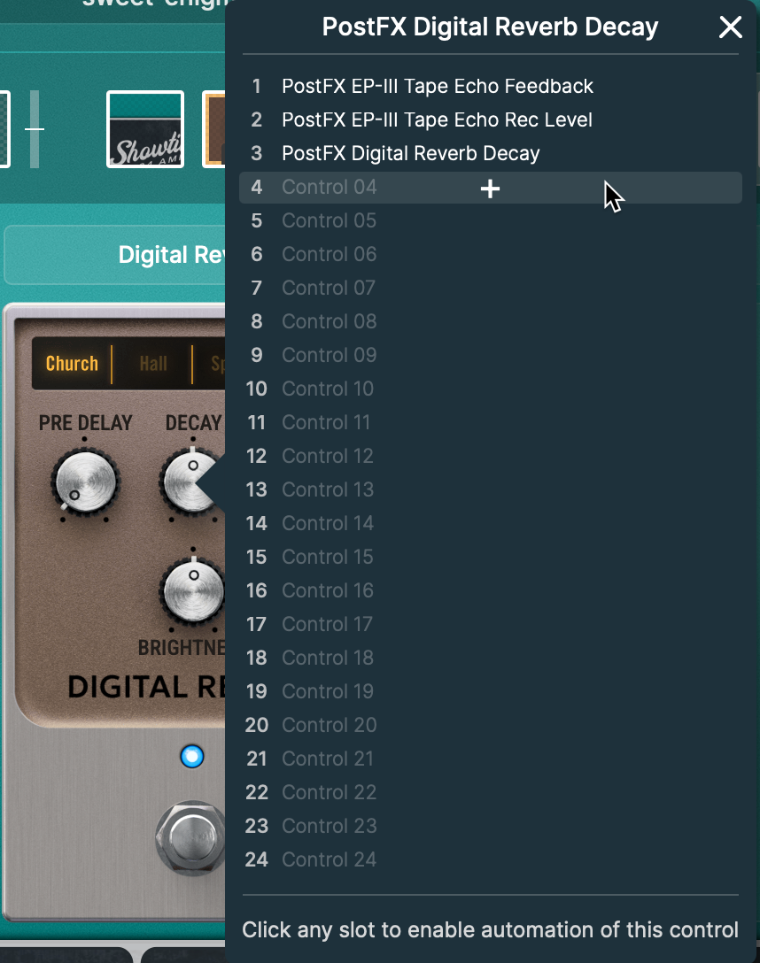Click the plus icon on Control 04 slot
This screenshot has width=760, height=963.
(x=490, y=188)
